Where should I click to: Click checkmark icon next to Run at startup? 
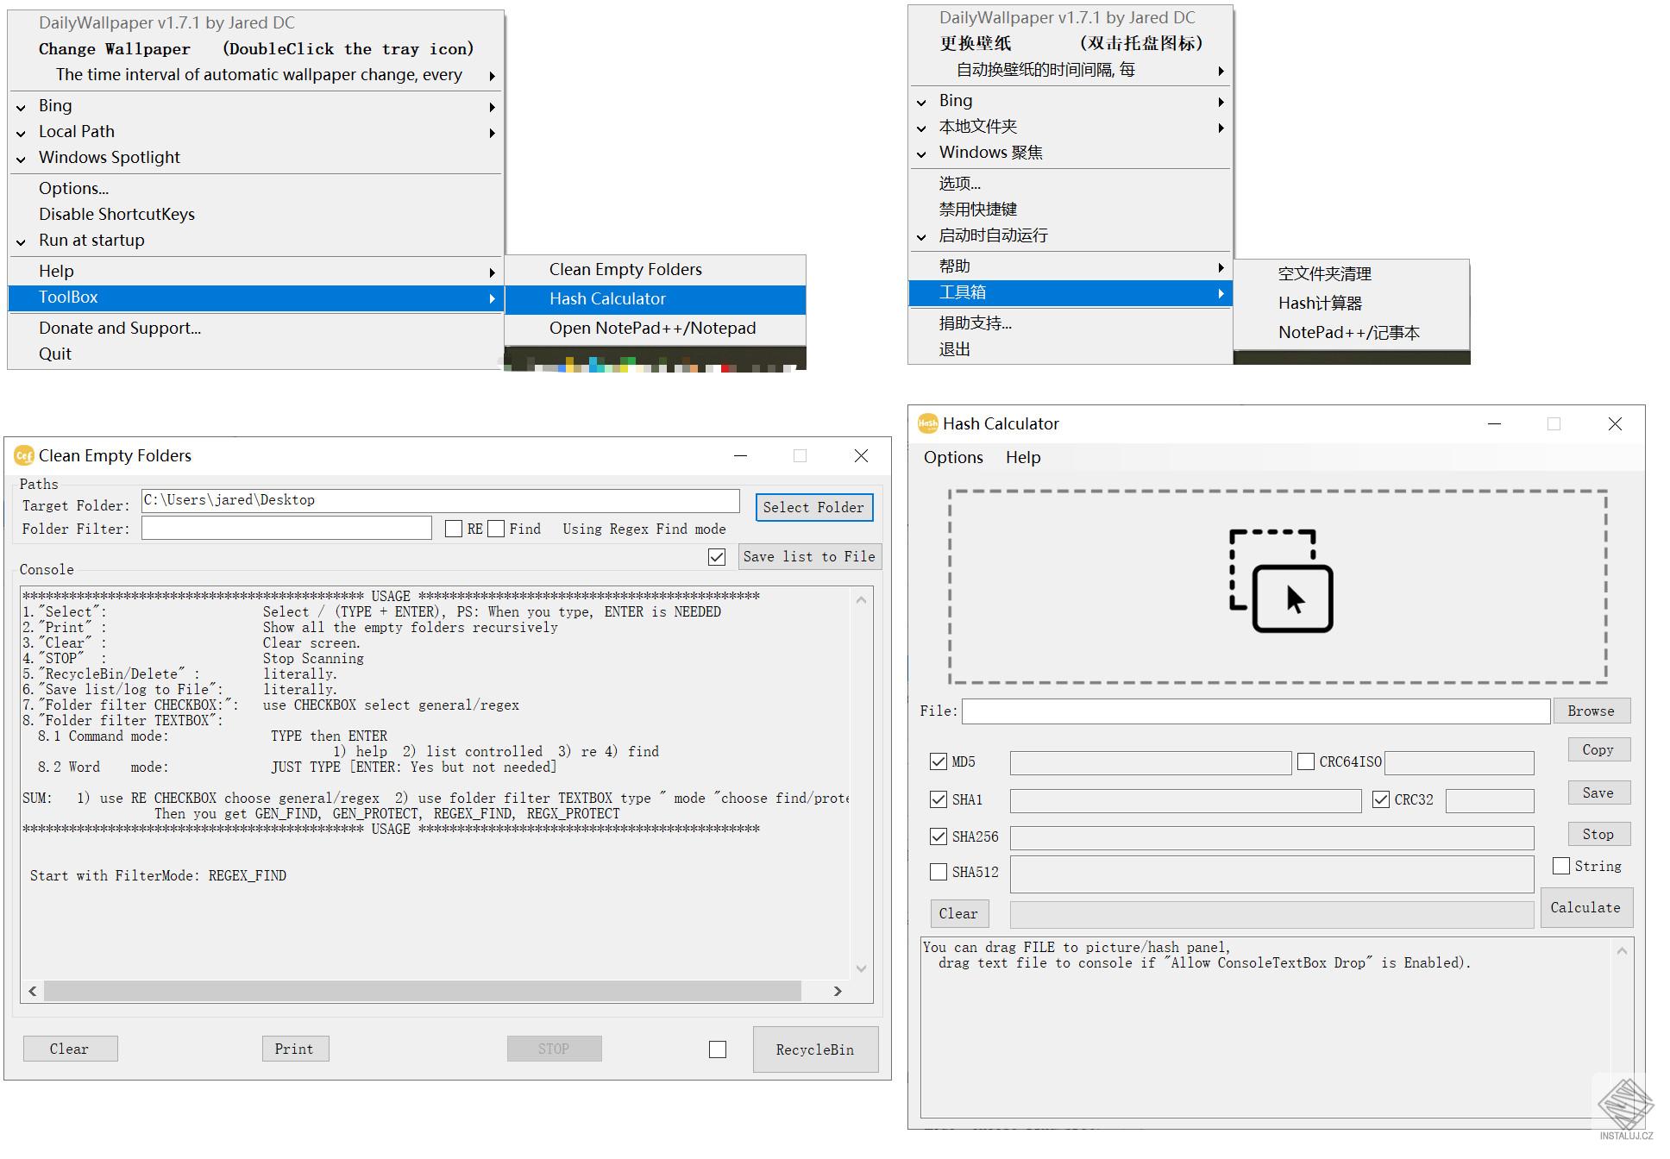[x=22, y=241]
